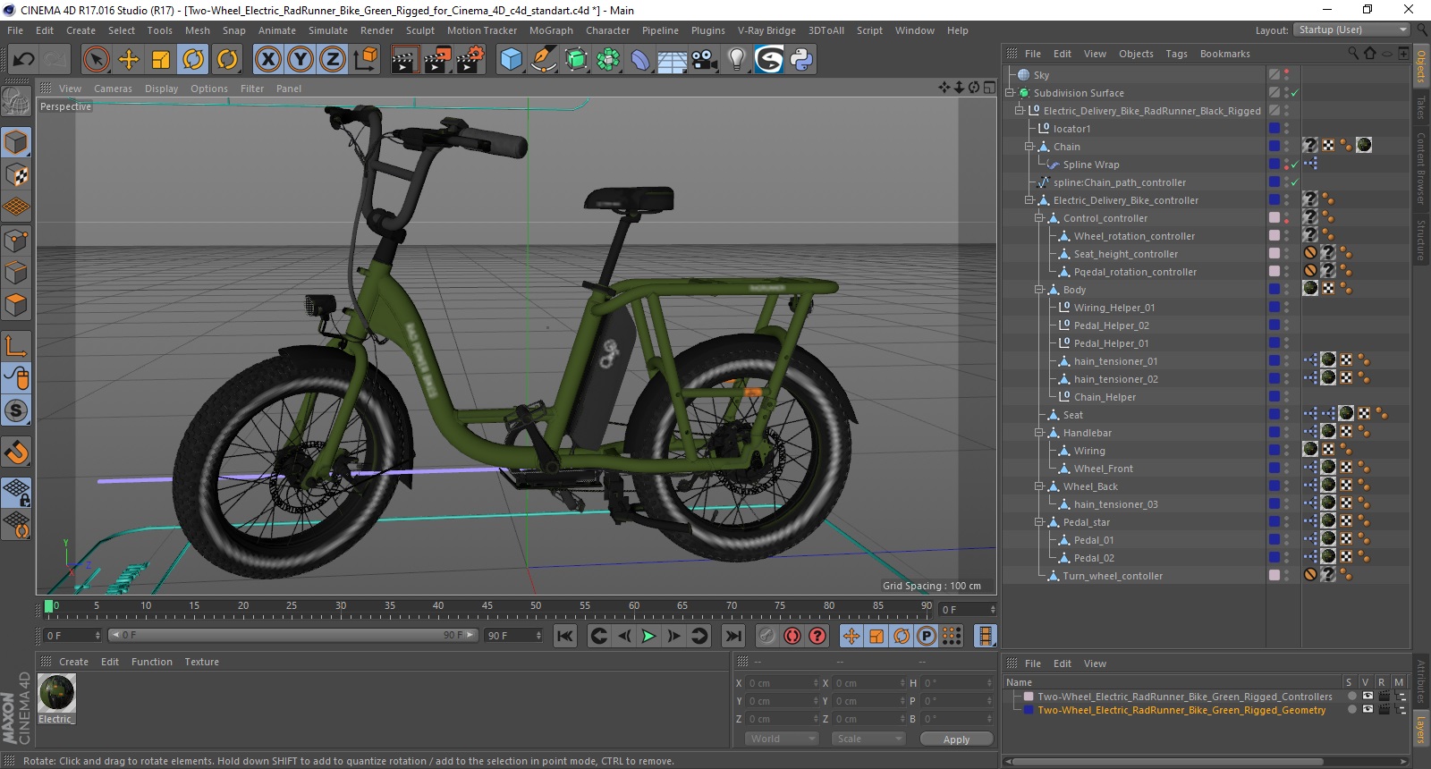
Task: Click the Undo arrow icon
Action: [24, 60]
